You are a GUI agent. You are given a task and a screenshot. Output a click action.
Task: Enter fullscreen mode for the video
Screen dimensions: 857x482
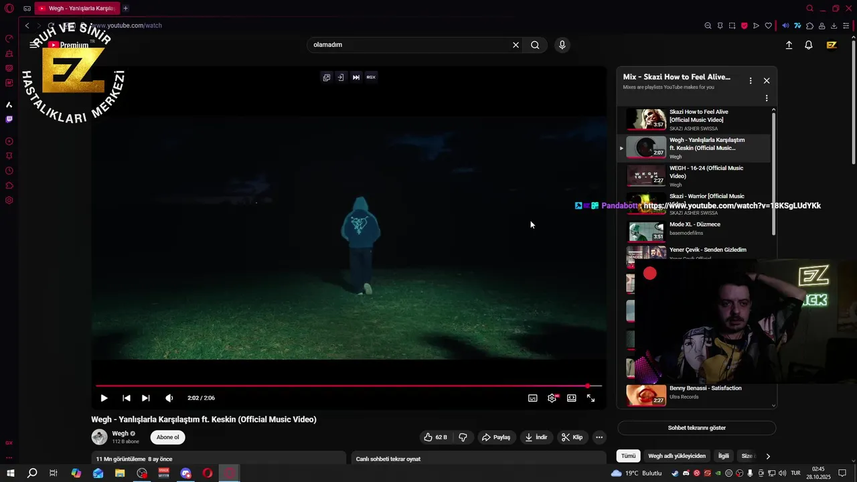point(591,398)
